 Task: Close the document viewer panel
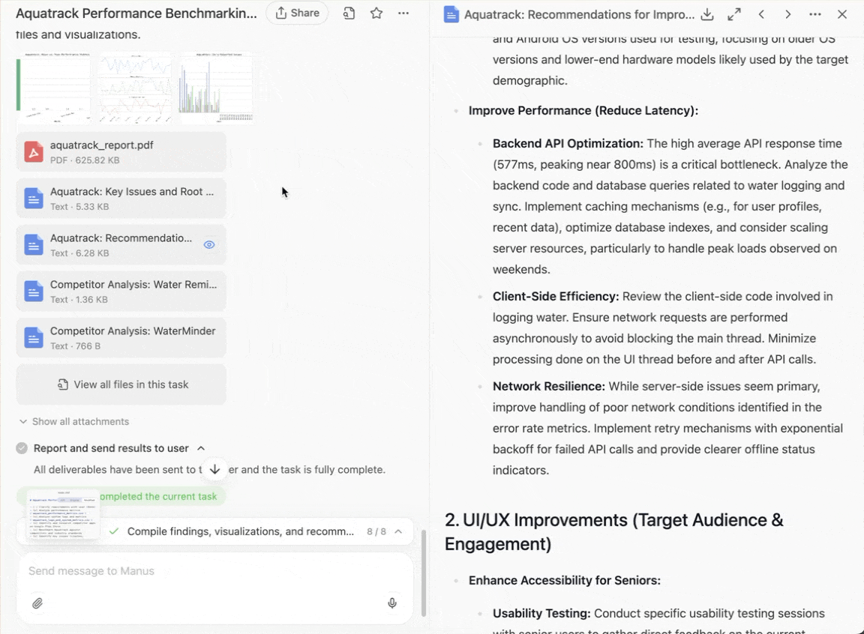point(842,15)
